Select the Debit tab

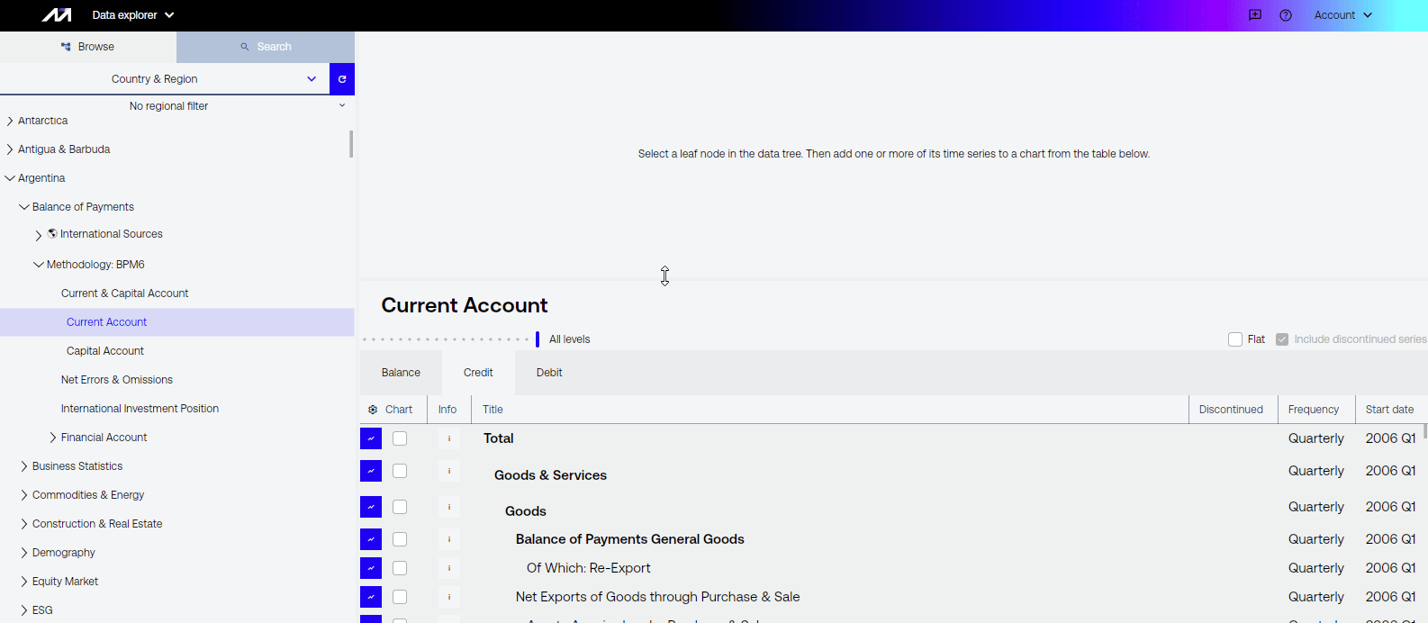pyautogui.click(x=549, y=373)
